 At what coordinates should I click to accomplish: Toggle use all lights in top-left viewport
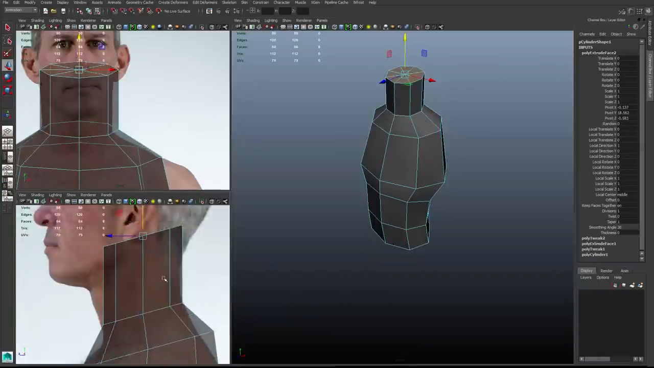[152, 27]
